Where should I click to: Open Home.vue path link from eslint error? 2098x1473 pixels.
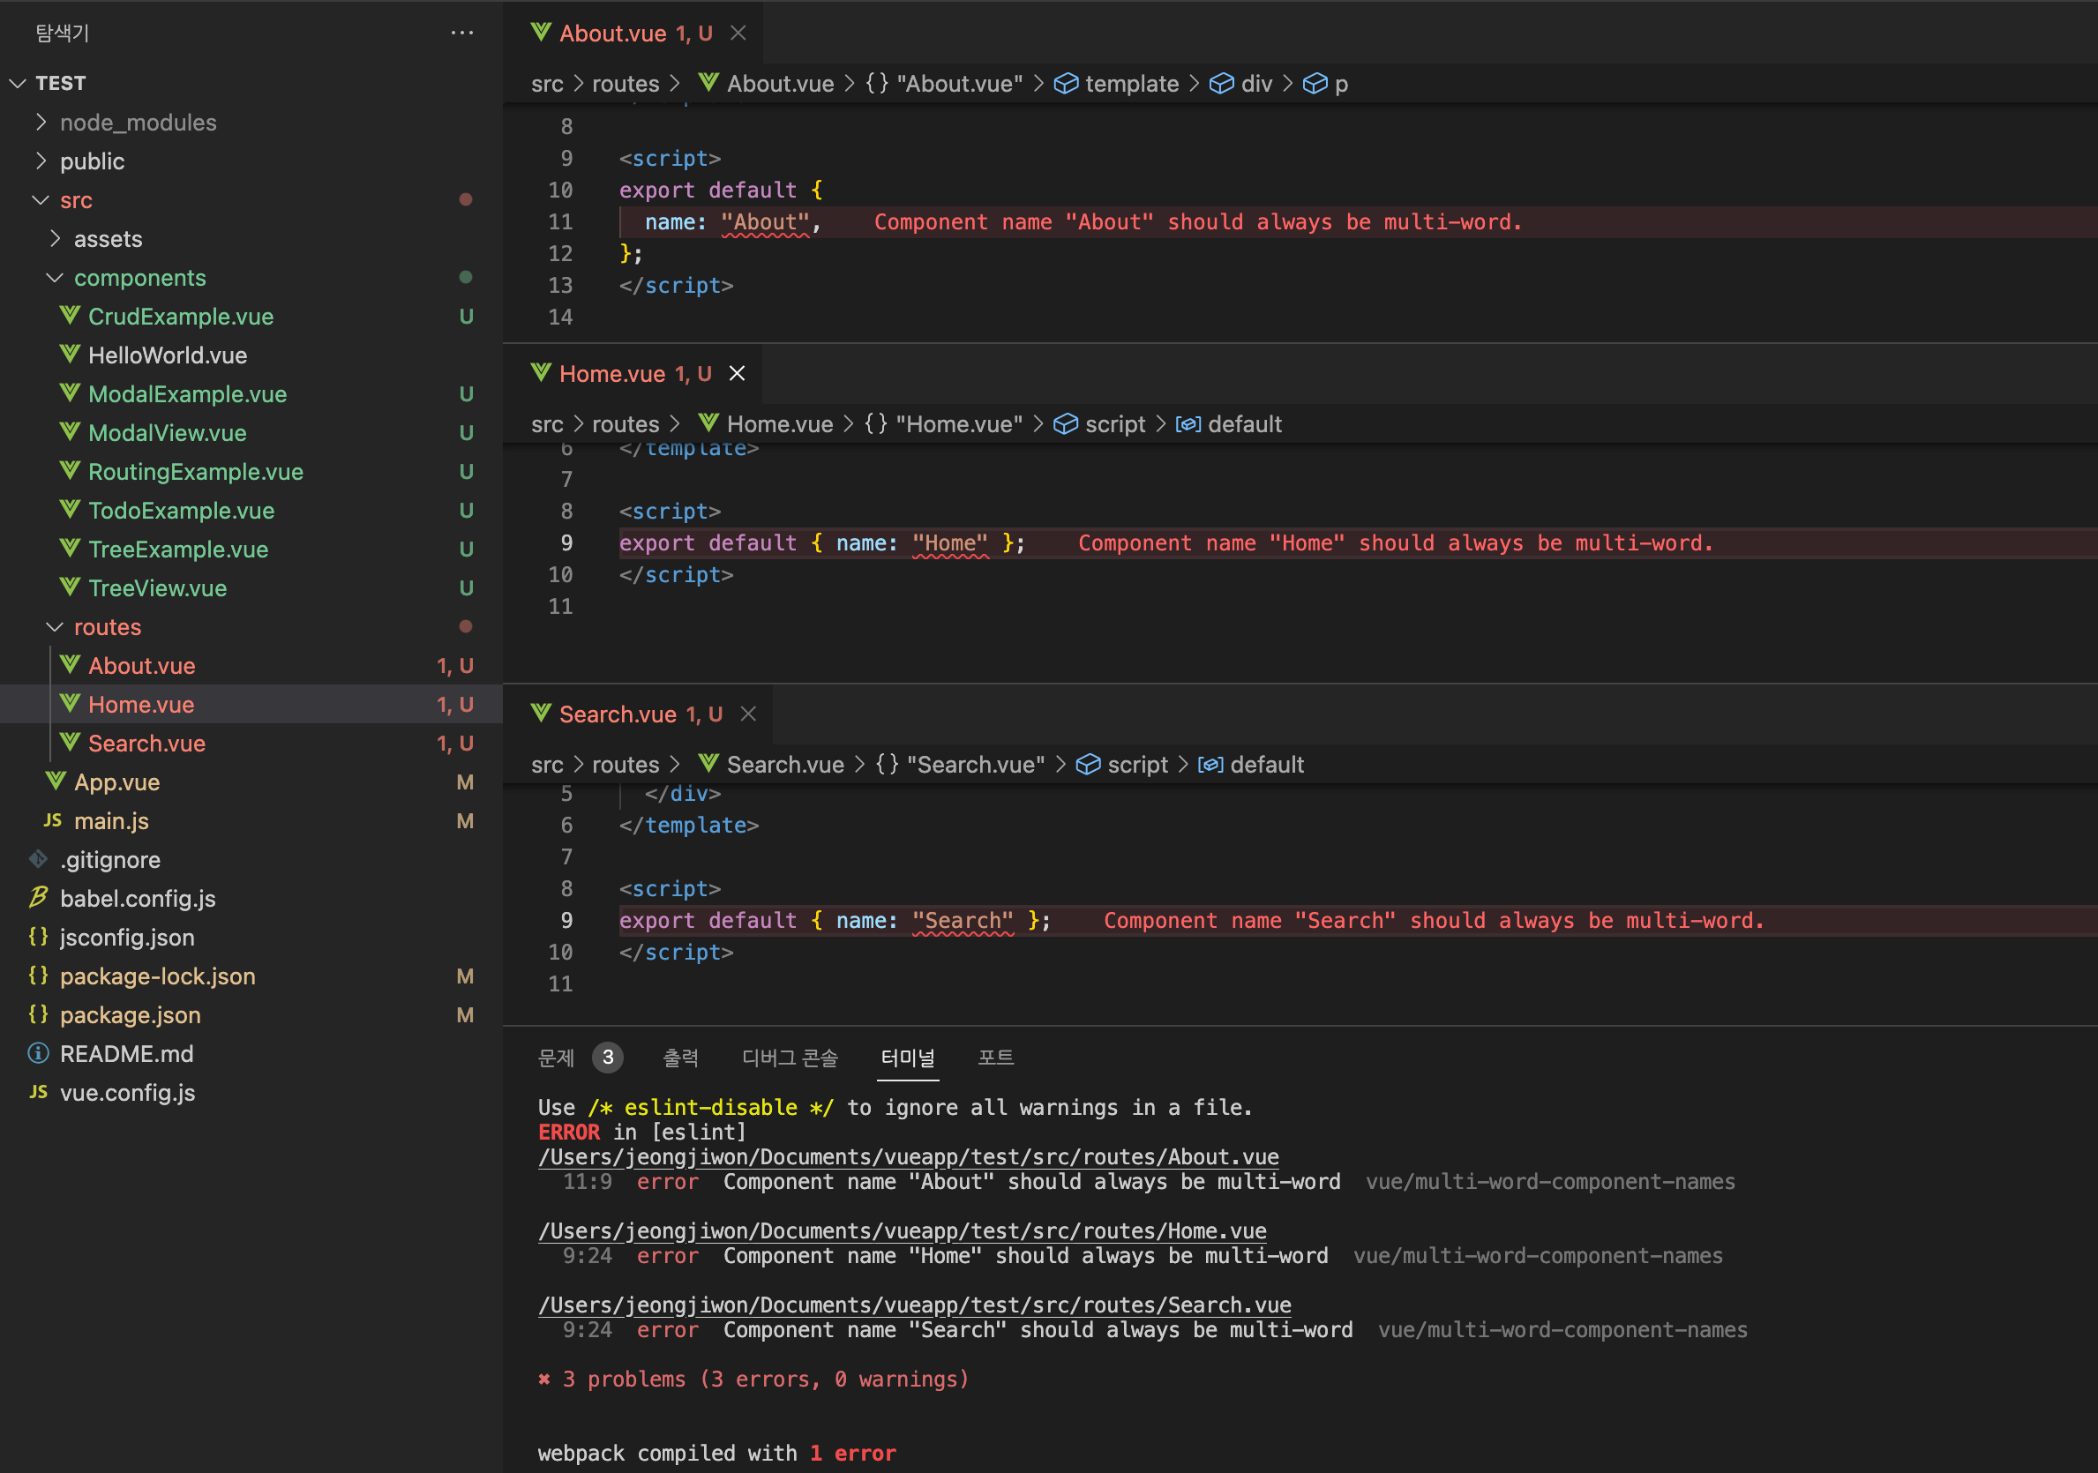point(901,1230)
